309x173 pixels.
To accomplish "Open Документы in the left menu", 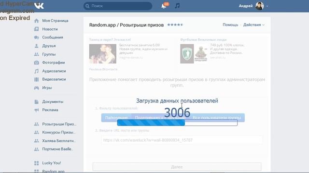I will (53, 102).
